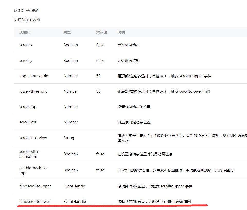The width and height of the screenshot is (247, 210).
Task: Click 允许纵向滚动 description
Action: coord(128,61)
